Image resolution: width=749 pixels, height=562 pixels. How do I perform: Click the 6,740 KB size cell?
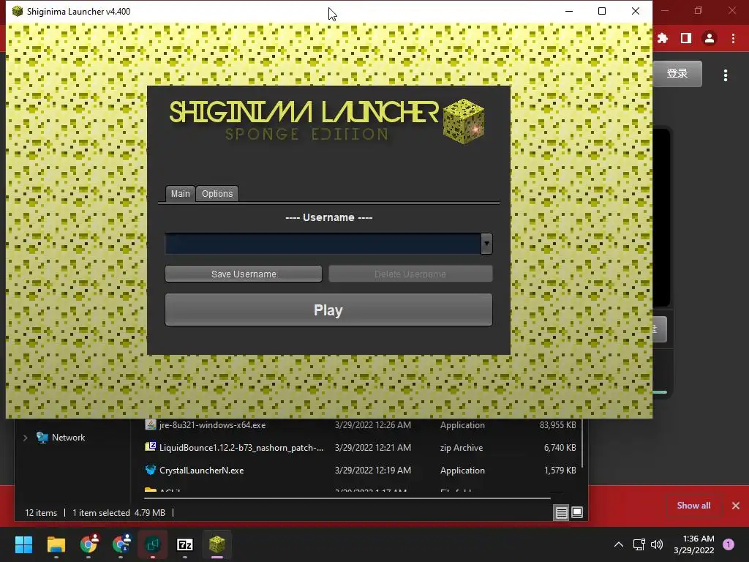coord(560,448)
